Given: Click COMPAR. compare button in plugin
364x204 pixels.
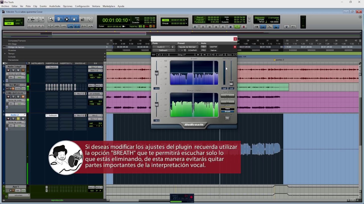Looking at the screenshot, I should click(x=193, y=50).
